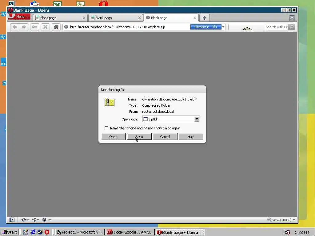Click the Opera Link sync icon
The width and height of the screenshot is (315, 236).
23,220
